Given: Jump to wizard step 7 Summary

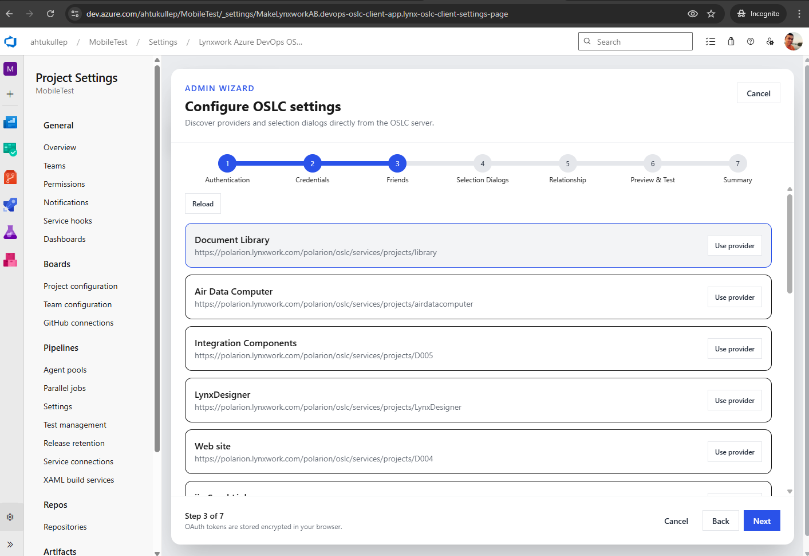Looking at the screenshot, I should pos(737,164).
